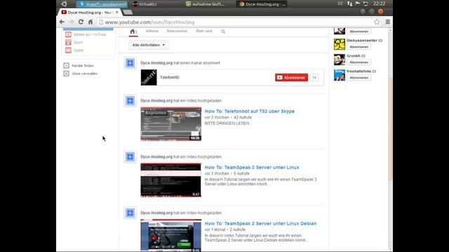449x252 pixels.
Task: Click Abonnieren under Gronkh
Action: (358, 62)
